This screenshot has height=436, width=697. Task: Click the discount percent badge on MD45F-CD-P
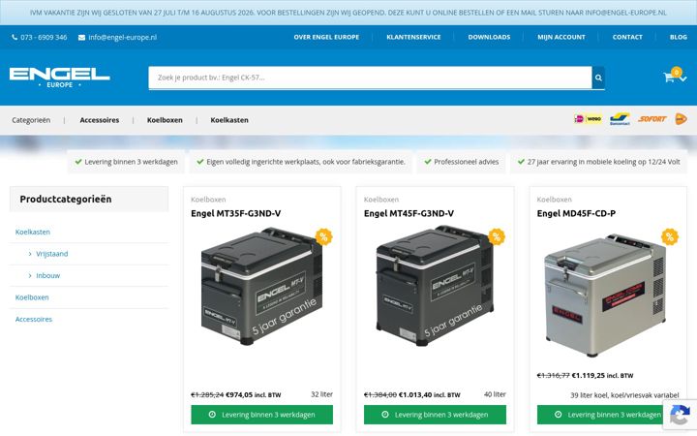(x=670, y=236)
